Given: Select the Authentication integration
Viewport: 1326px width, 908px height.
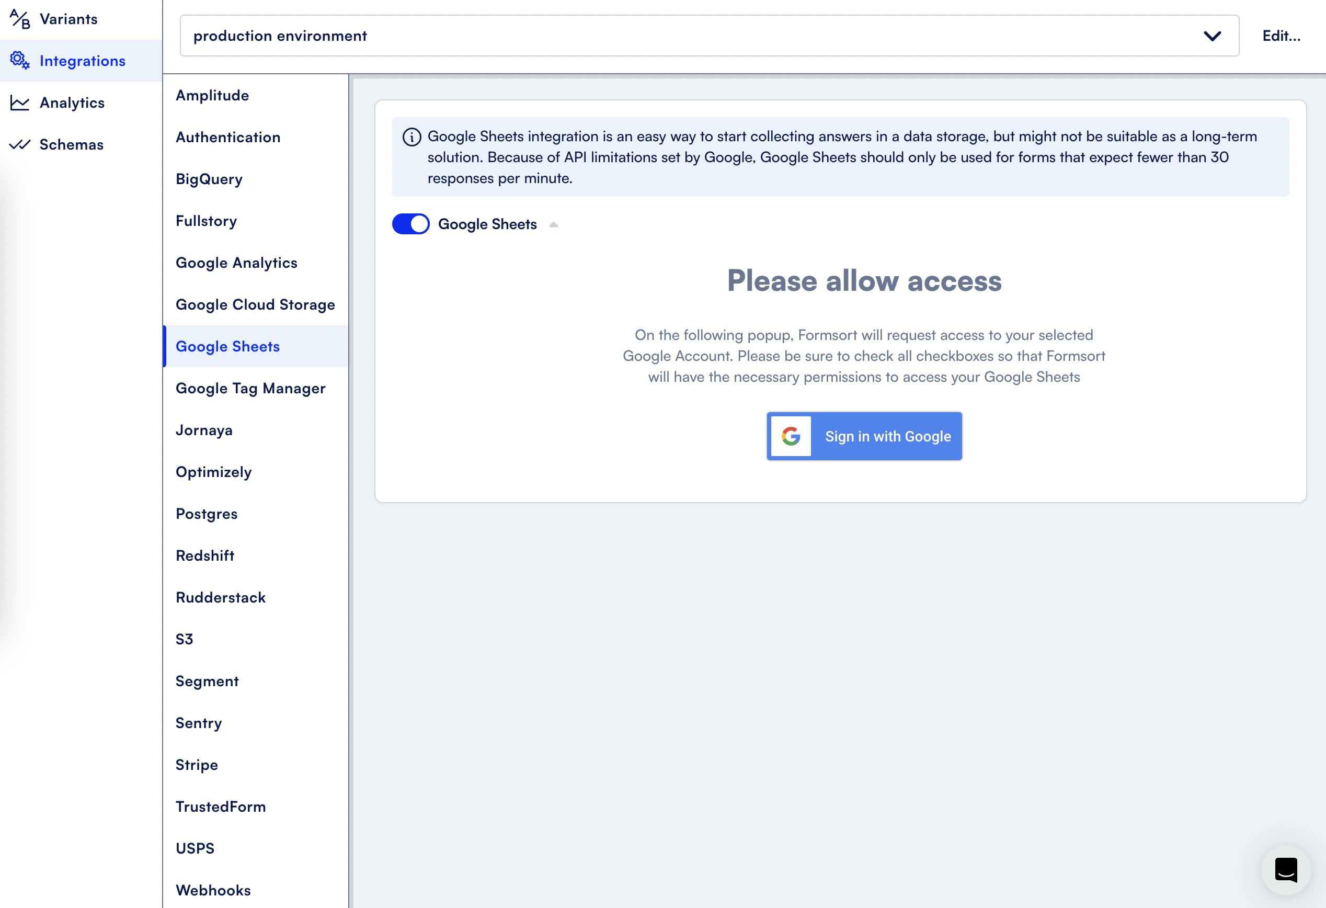Looking at the screenshot, I should pos(256,137).
